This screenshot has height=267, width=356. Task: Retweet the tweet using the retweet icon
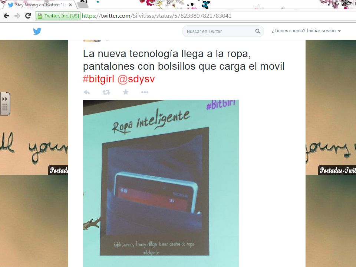coord(106,92)
